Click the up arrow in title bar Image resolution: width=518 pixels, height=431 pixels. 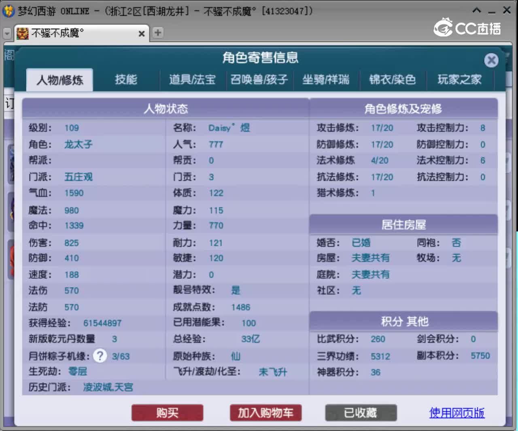[x=477, y=10]
